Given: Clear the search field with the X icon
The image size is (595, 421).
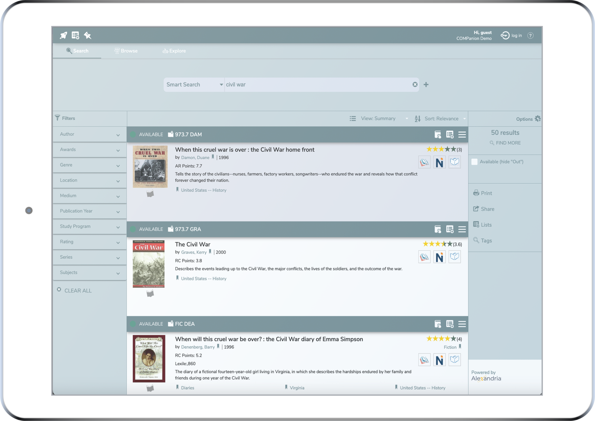Looking at the screenshot, I should tap(415, 84).
